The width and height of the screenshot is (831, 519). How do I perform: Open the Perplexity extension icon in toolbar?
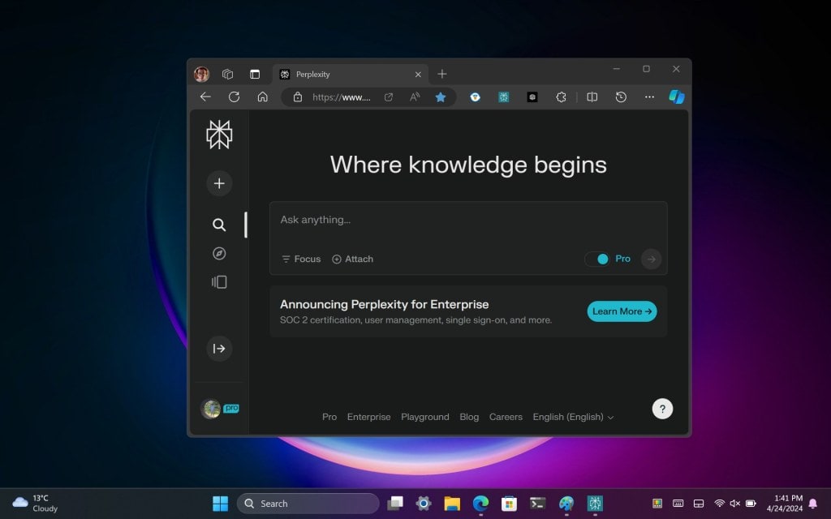point(503,97)
